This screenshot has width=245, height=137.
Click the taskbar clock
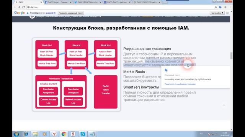pos(225,134)
